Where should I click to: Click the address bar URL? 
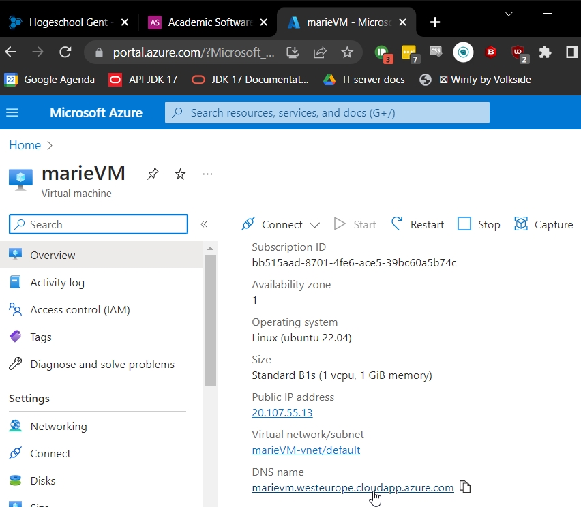coord(194,52)
